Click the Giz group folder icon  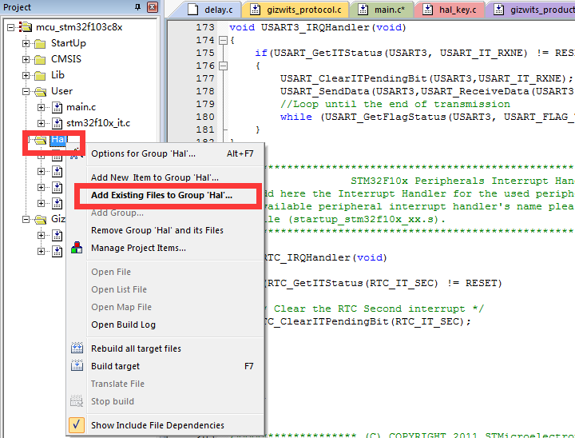tap(41, 220)
